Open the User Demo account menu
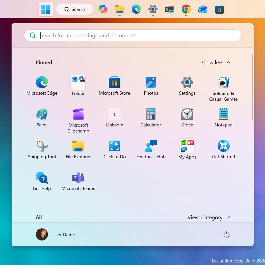The width and height of the screenshot is (265, 265). coord(56,234)
